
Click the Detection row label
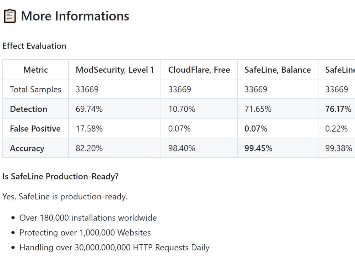28,109
